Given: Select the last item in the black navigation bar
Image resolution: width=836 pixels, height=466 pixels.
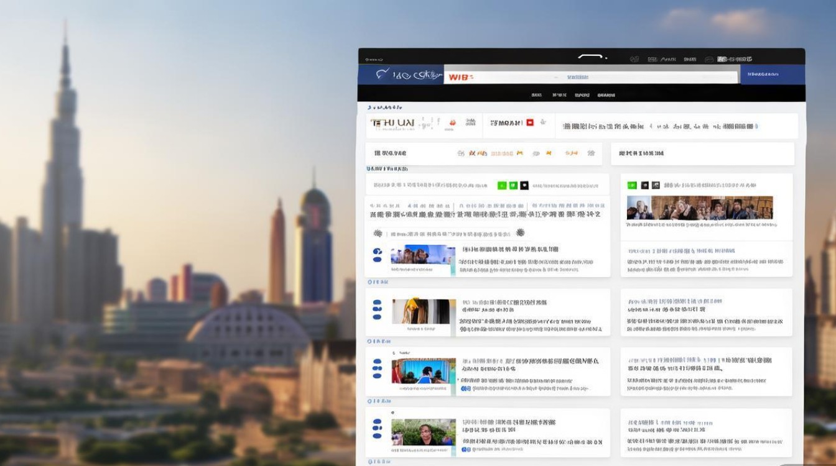Looking at the screenshot, I should pos(606,95).
